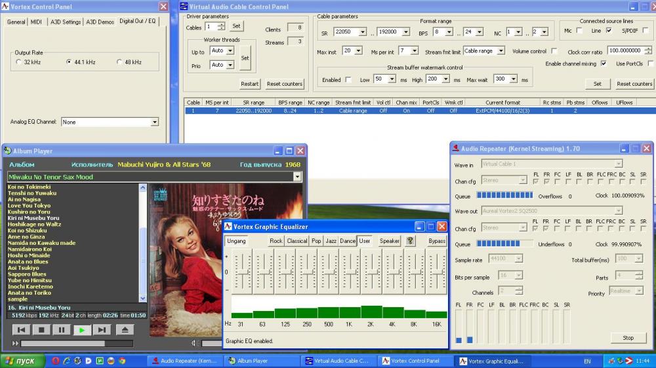The height and width of the screenshot is (368, 656).
Task: Click the Eject button in Album Player
Action: coord(125,330)
